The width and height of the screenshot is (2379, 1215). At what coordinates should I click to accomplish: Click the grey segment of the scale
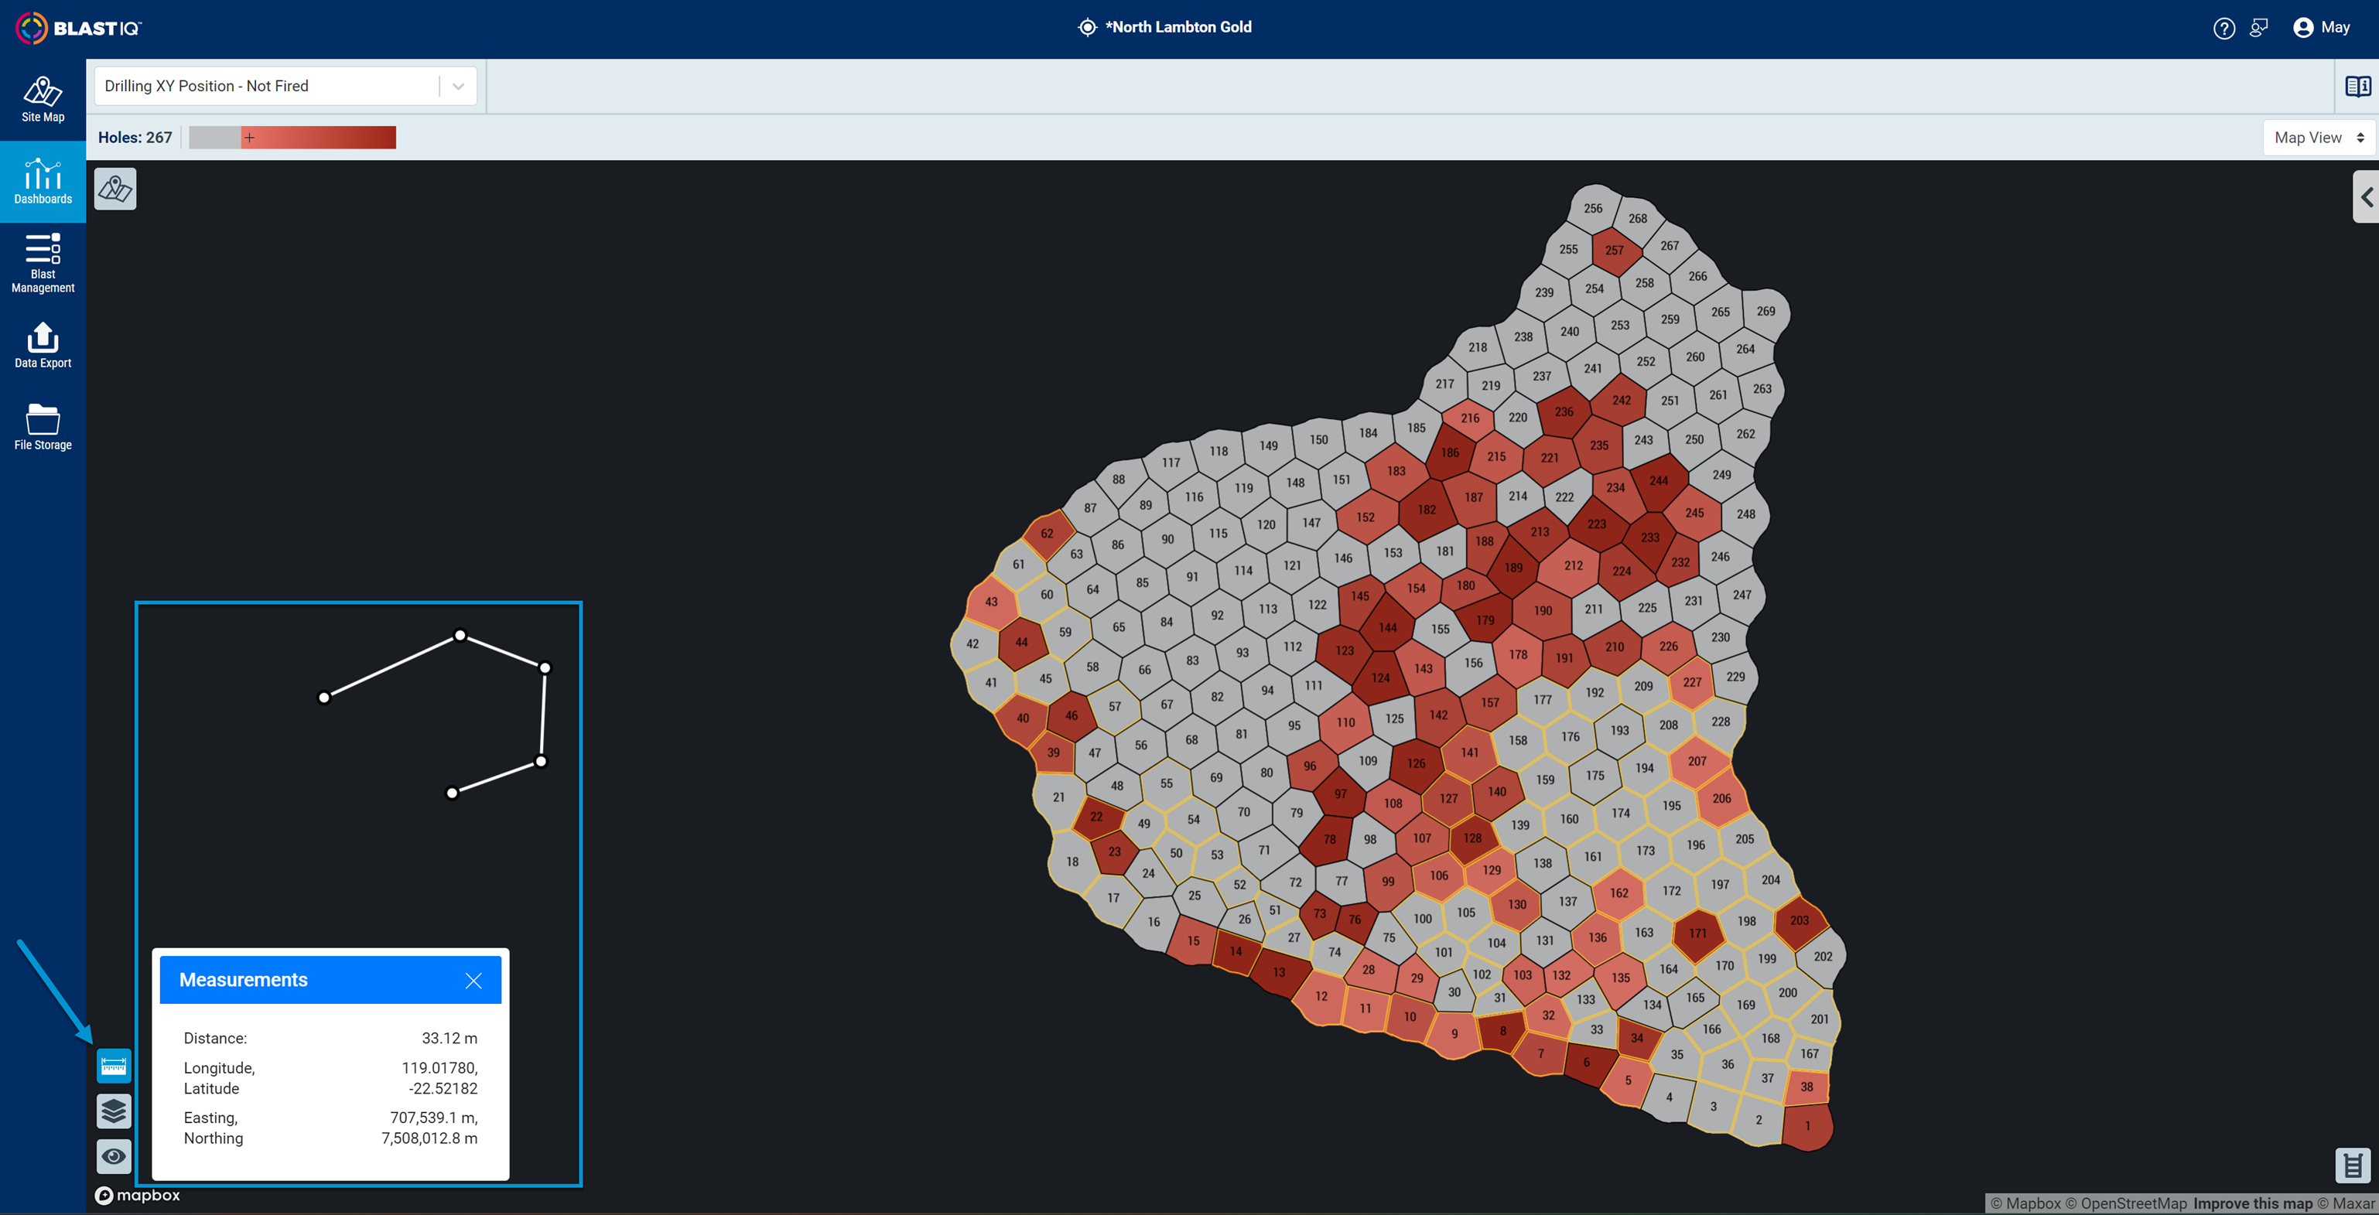pyautogui.click(x=215, y=138)
